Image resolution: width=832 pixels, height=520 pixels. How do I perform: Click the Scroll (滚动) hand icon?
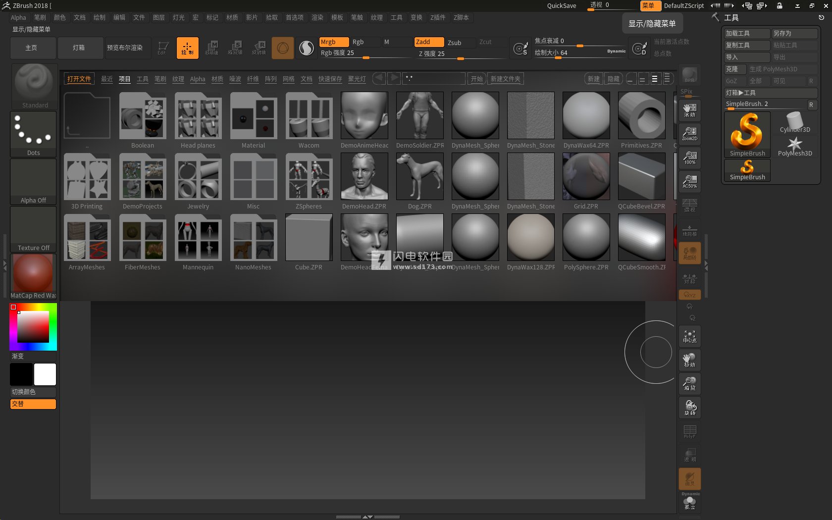(689, 110)
